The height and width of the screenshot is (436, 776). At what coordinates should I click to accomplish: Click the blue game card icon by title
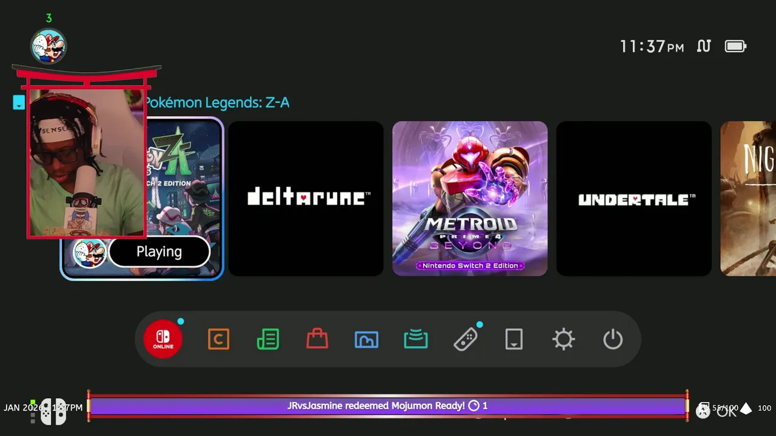point(19,102)
